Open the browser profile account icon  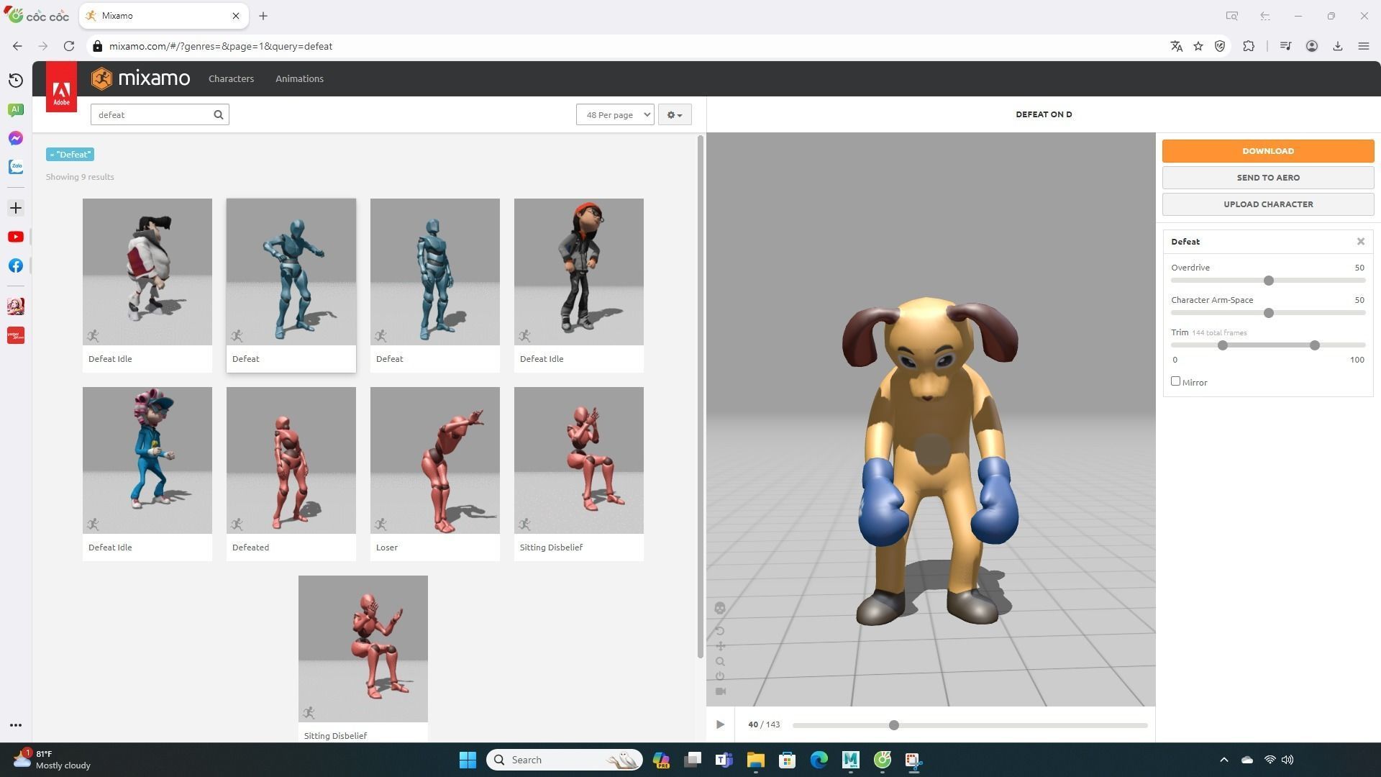1312,46
